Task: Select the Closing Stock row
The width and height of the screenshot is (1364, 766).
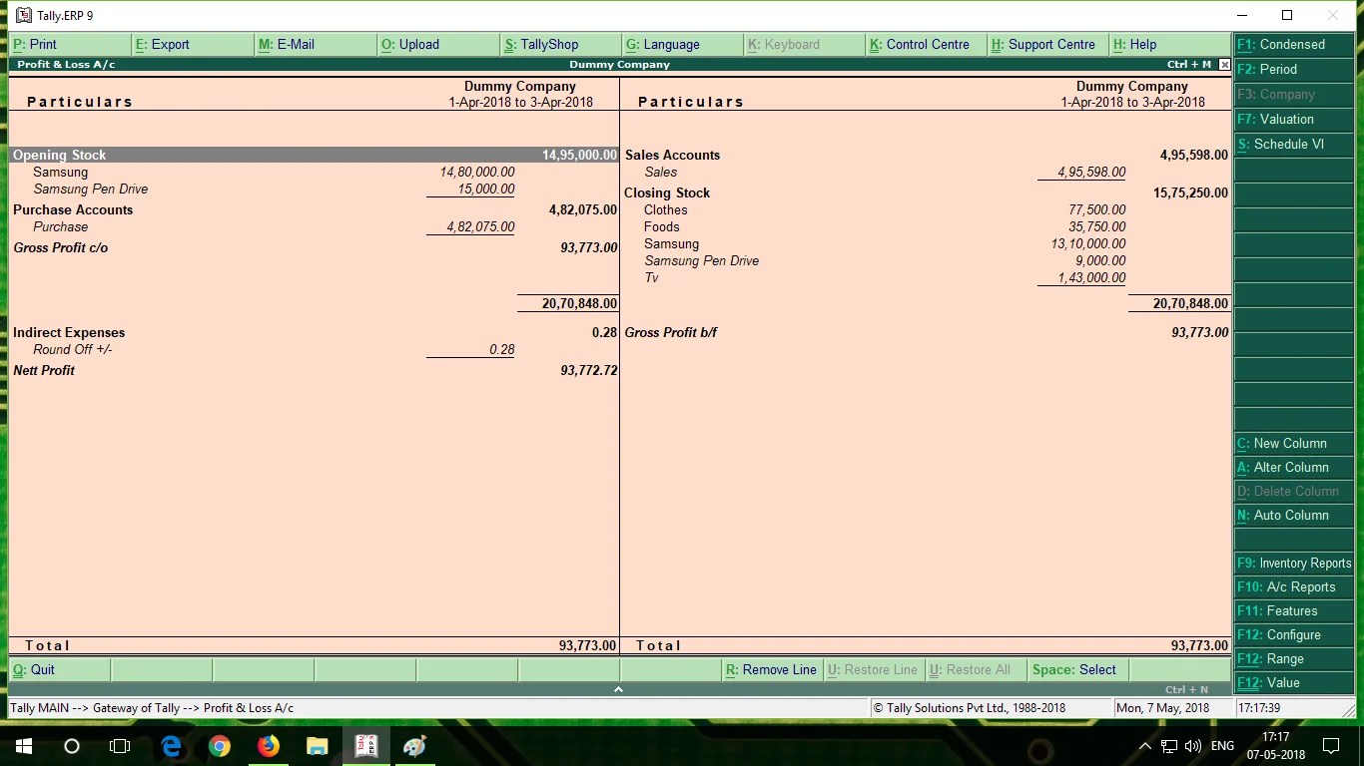Action: pos(926,193)
